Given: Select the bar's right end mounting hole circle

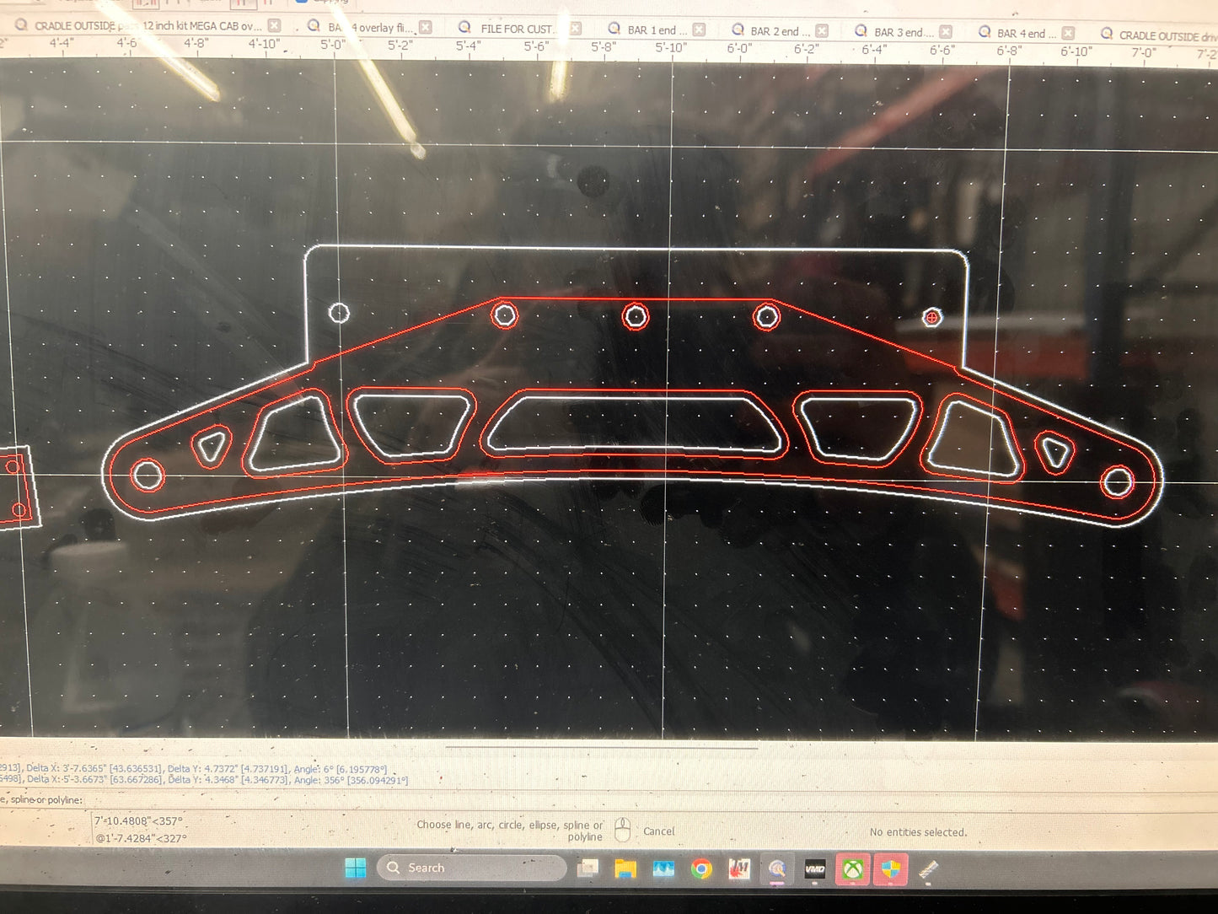Looking at the screenshot, I should point(1118,482).
